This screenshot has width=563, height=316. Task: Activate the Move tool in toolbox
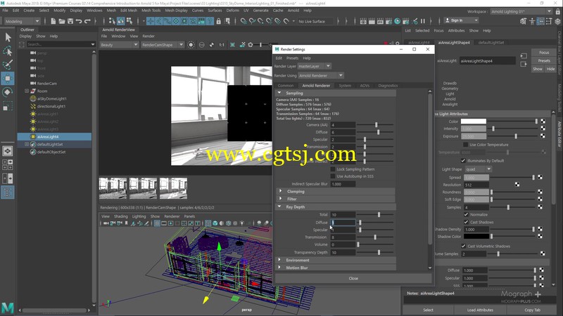[x=8, y=78]
